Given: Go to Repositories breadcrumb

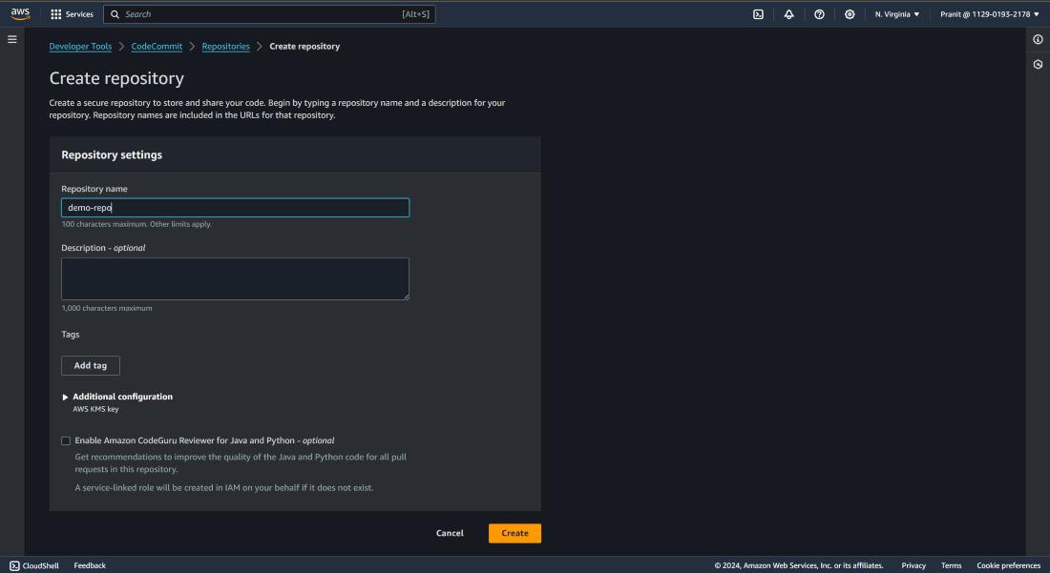Looking at the screenshot, I should tap(225, 46).
